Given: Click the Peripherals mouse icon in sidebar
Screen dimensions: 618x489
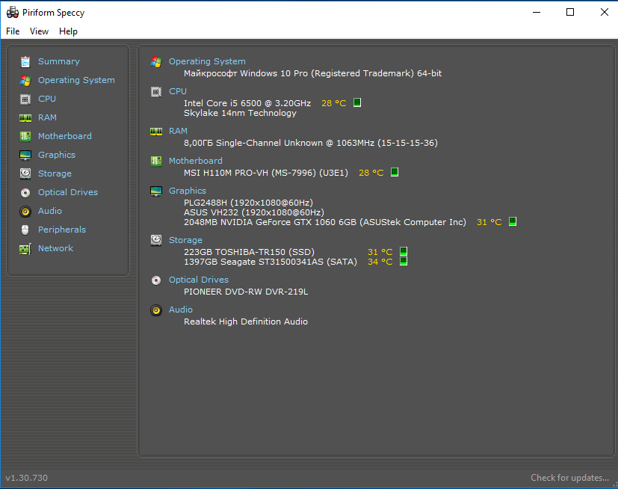Looking at the screenshot, I should (x=25, y=230).
